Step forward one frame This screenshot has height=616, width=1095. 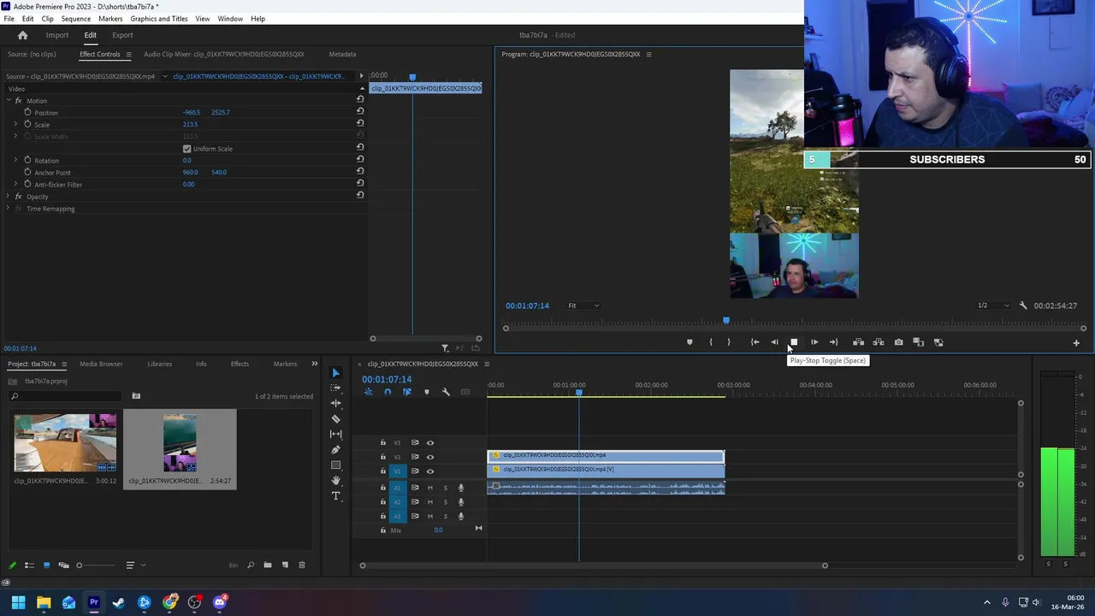[x=814, y=342]
